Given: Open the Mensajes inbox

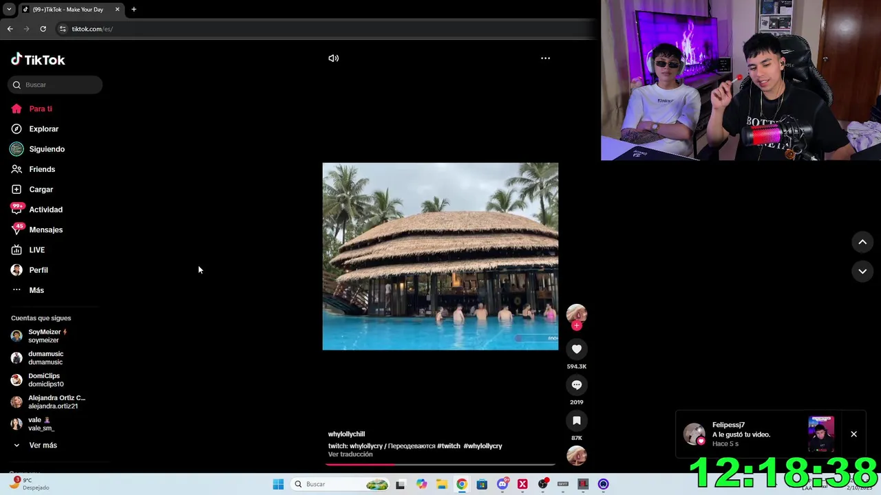Looking at the screenshot, I should click(x=36, y=230).
